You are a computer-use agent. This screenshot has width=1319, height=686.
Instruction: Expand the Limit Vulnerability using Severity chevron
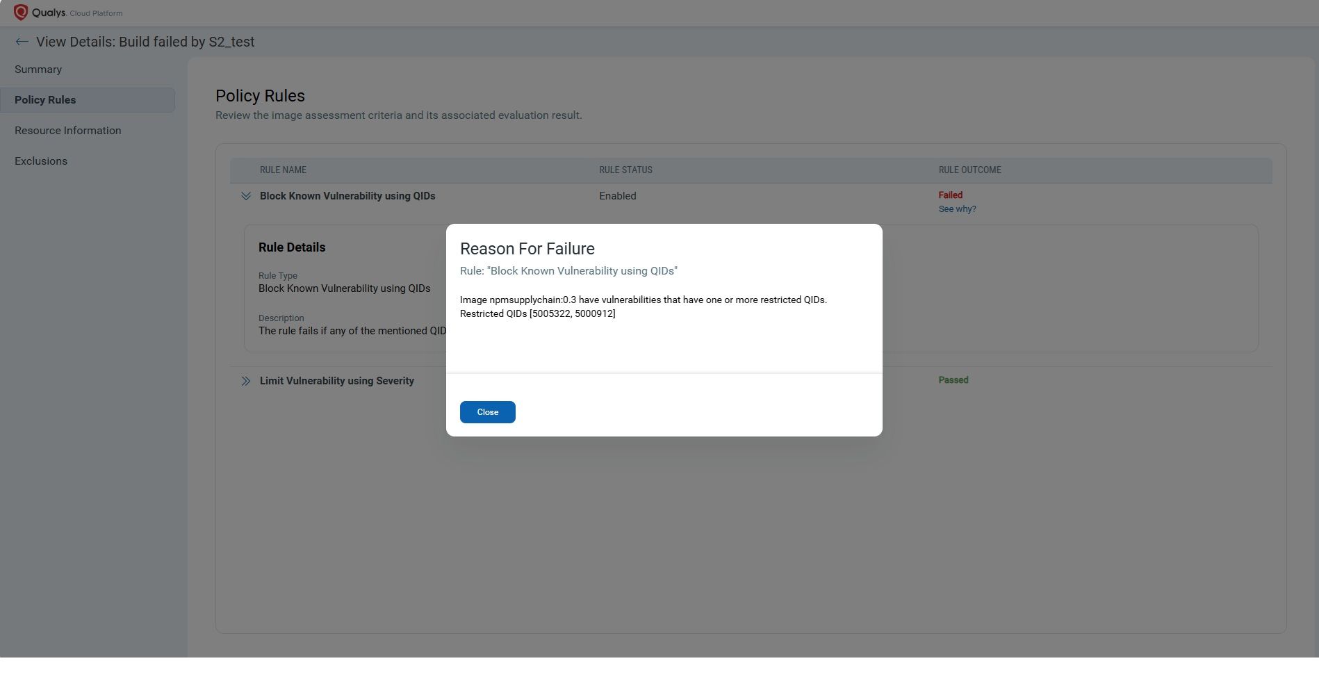point(245,381)
